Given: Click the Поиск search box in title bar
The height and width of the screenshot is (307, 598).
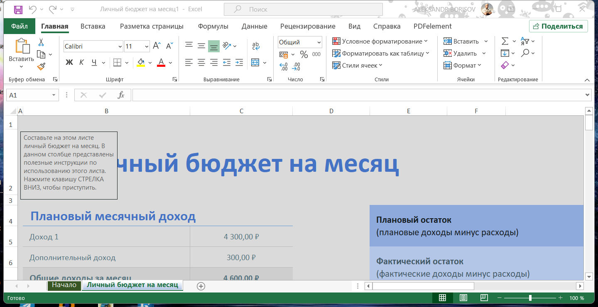Looking at the screenshot, I should coord(303,9).
